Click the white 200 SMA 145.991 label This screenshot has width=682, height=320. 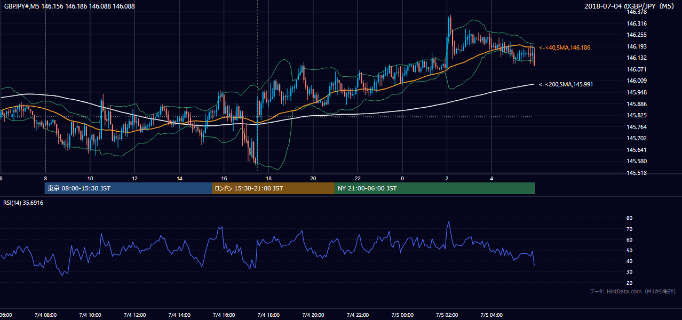click(566, 84)
